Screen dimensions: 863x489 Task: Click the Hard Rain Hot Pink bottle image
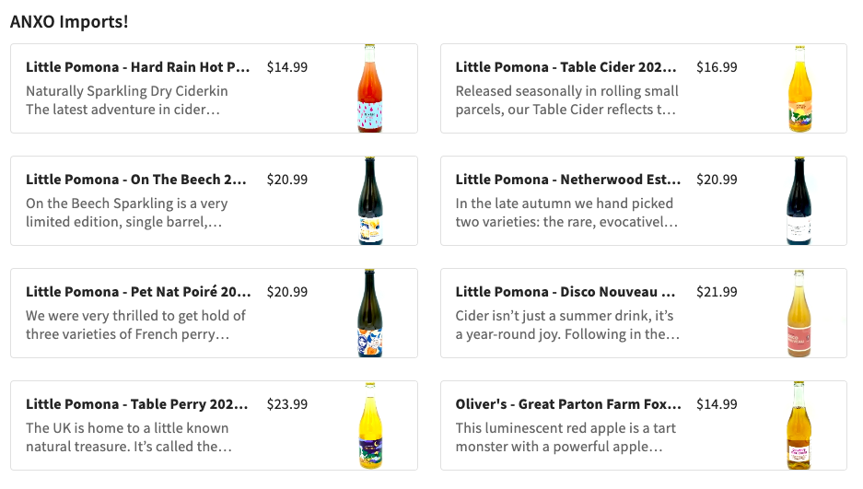[x=369, y=88]
